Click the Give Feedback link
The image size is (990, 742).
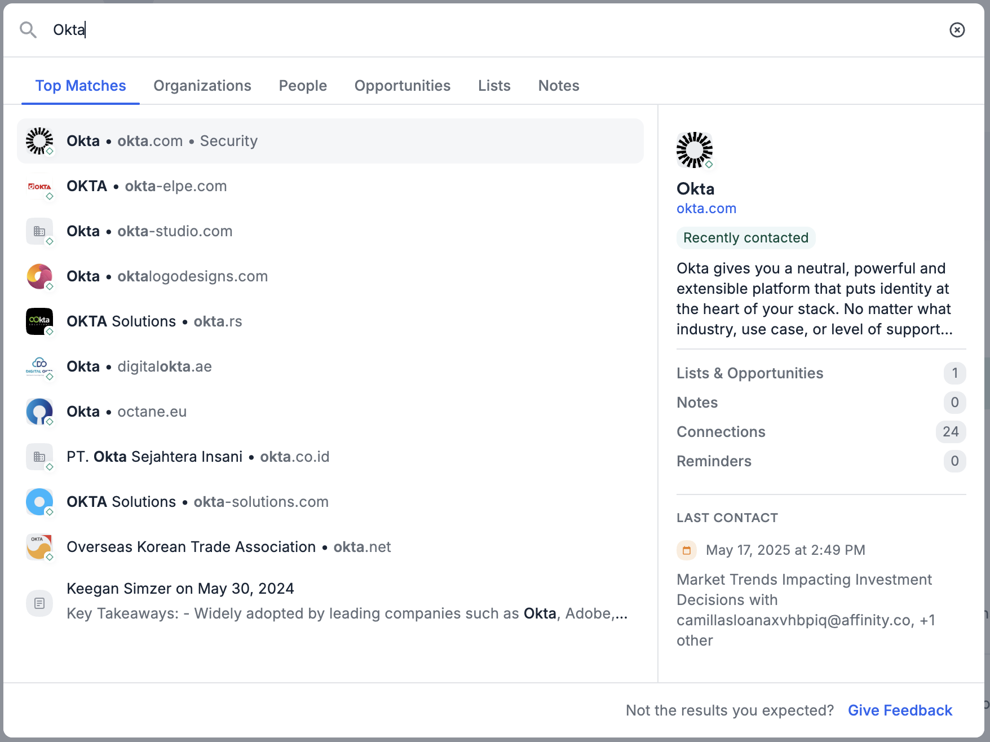900,710
